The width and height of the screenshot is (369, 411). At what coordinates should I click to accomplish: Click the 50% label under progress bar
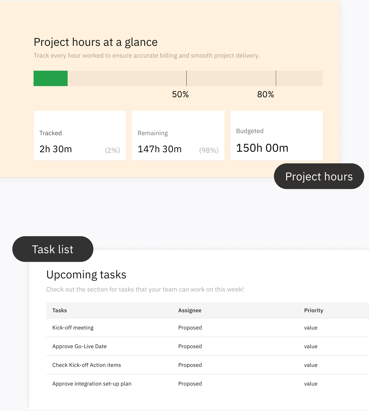pos(180,94)
